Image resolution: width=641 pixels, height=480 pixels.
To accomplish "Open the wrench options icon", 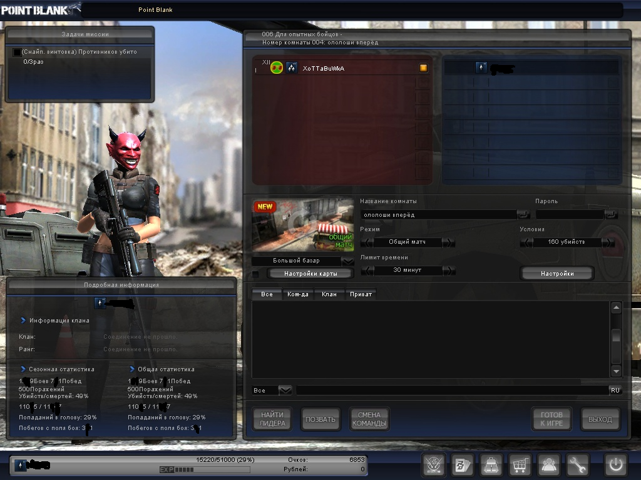I will click(577, 465).
